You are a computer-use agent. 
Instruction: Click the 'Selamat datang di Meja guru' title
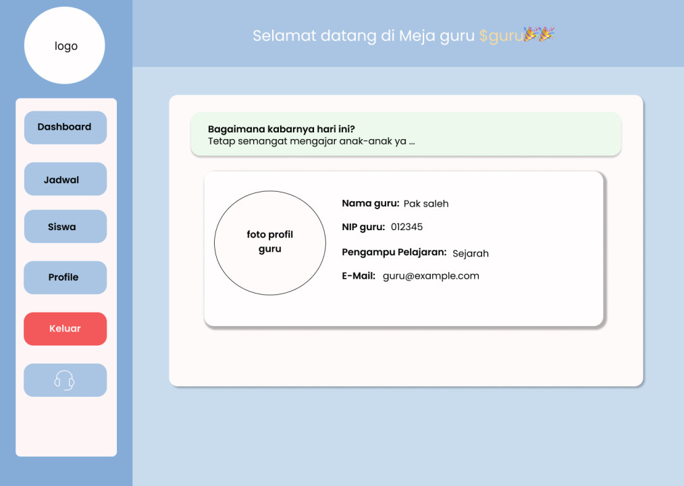tap(363, 36)
